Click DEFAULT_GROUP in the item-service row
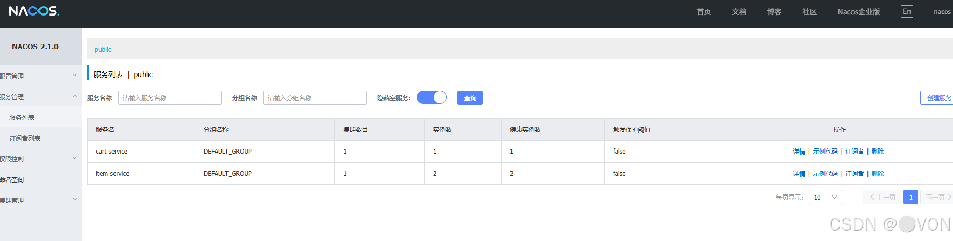This screenshot has height=241, width=953. (227, 174)
